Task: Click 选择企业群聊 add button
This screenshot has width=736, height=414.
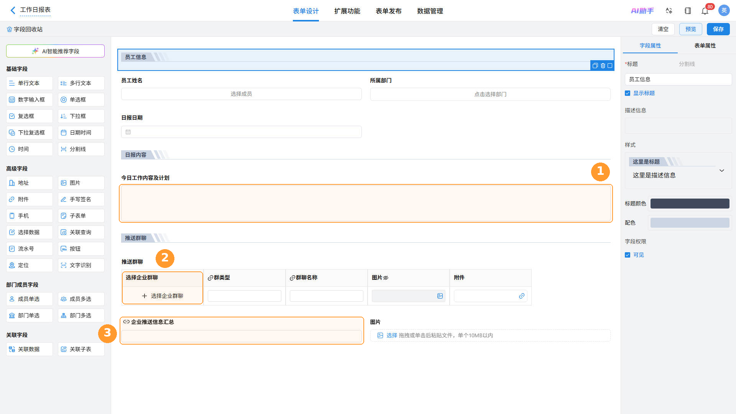Action: tap(163, 296)
